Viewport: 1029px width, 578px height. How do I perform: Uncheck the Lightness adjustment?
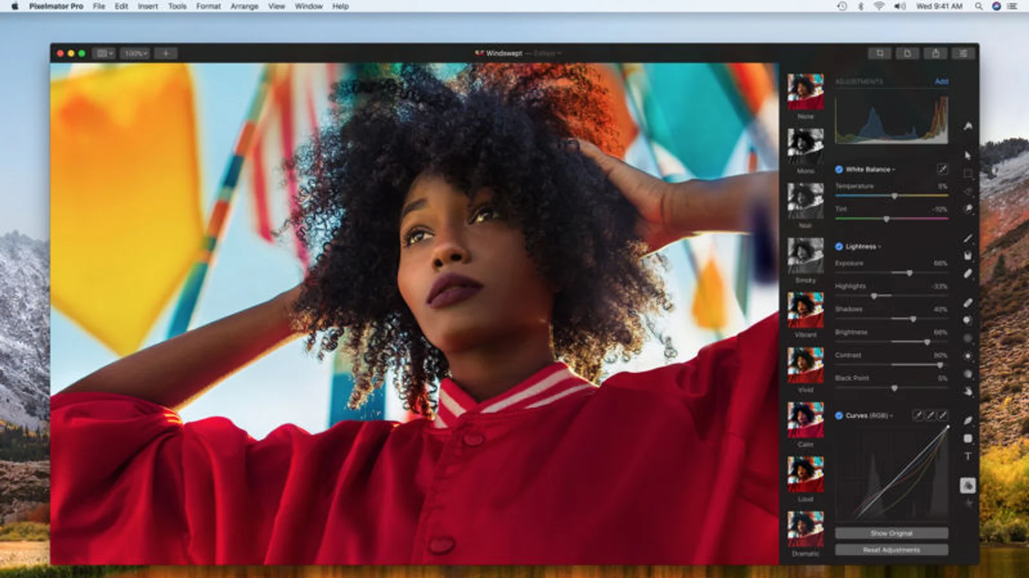839,247
